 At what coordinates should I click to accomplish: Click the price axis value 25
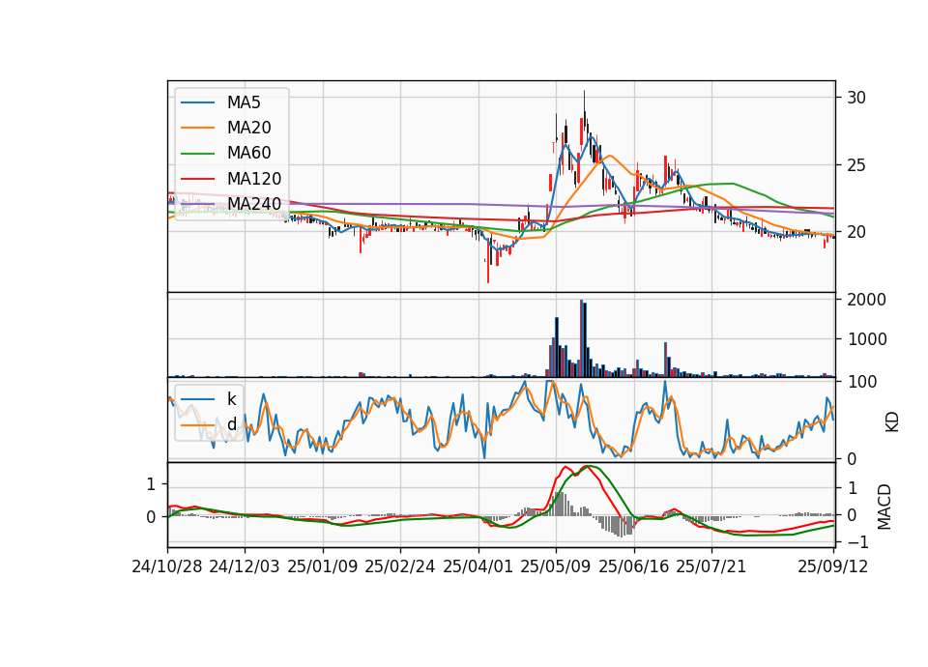(x=856, y=165)
